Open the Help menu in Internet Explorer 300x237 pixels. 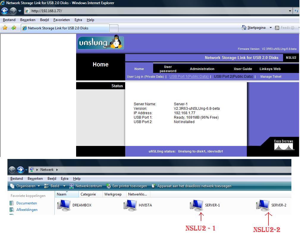[90, 20]
